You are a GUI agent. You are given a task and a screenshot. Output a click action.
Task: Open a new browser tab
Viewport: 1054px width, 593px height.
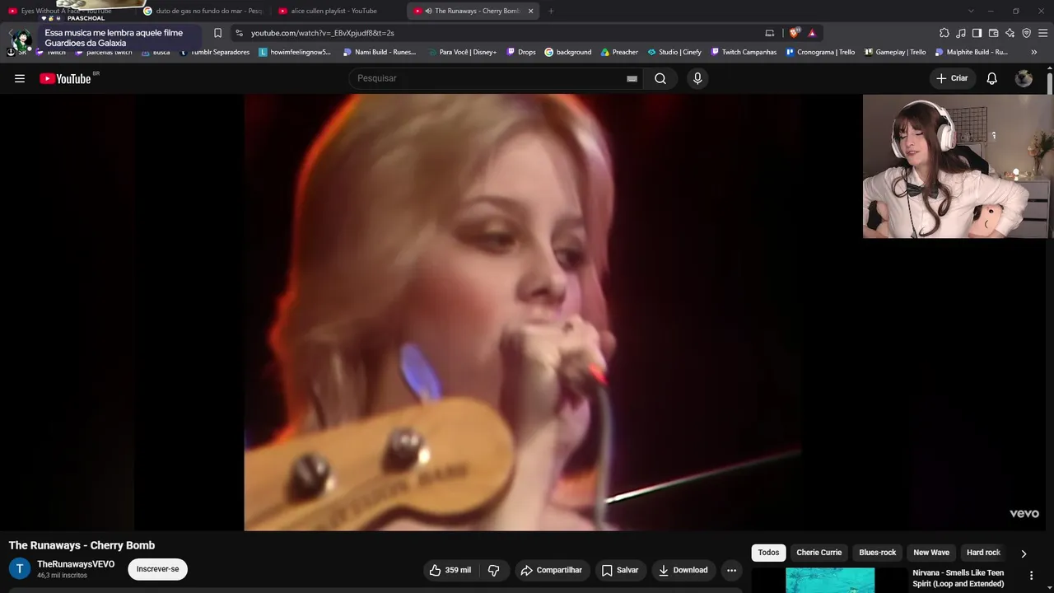coord(551,11)
